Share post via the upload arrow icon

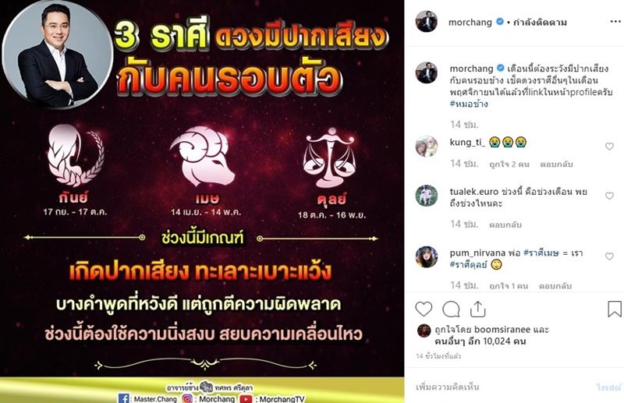(x=477, y=309)
